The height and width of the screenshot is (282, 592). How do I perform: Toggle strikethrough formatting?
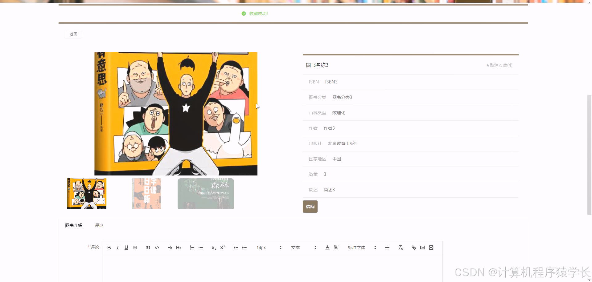(x=135, y=247)
